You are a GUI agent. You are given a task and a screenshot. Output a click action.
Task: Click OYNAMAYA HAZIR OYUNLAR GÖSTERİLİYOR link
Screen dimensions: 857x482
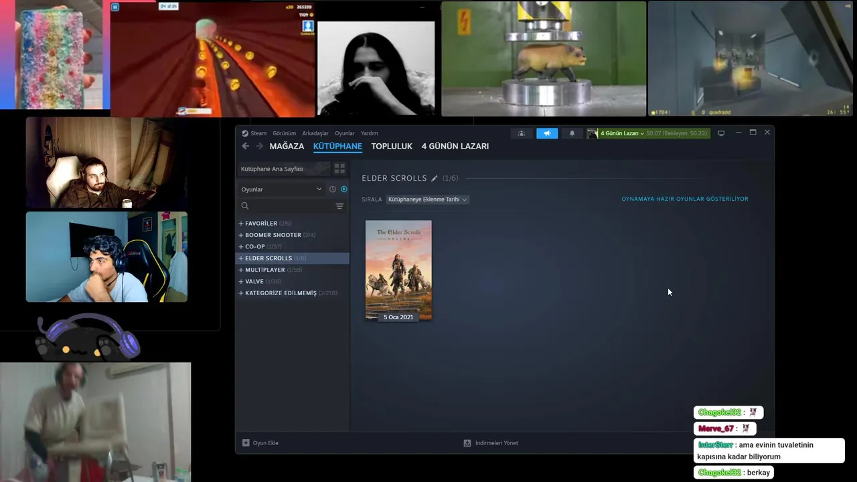click(x=685, y=199)
